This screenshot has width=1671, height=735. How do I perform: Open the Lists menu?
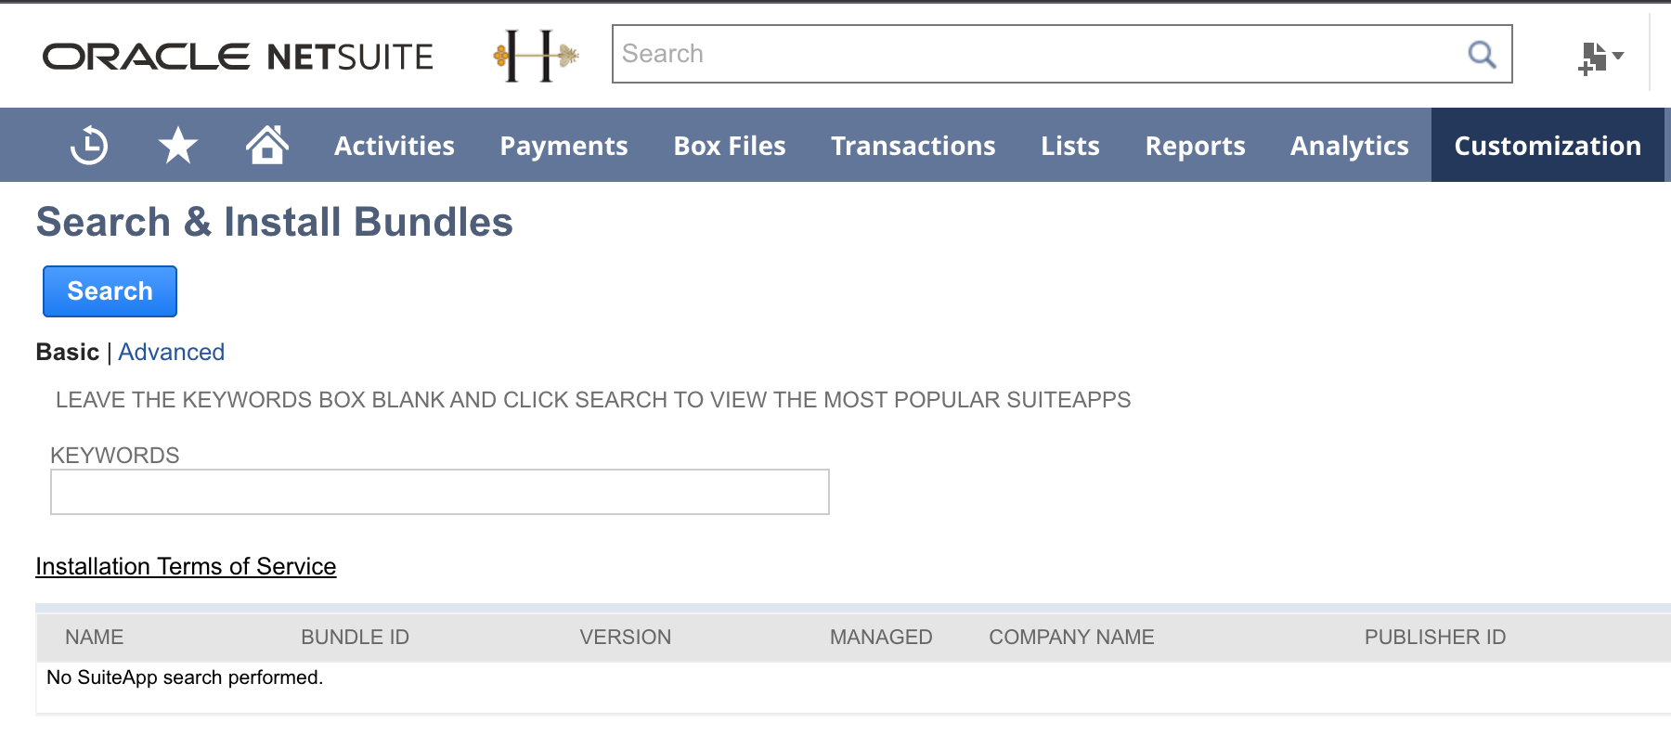click(1069, 146)
